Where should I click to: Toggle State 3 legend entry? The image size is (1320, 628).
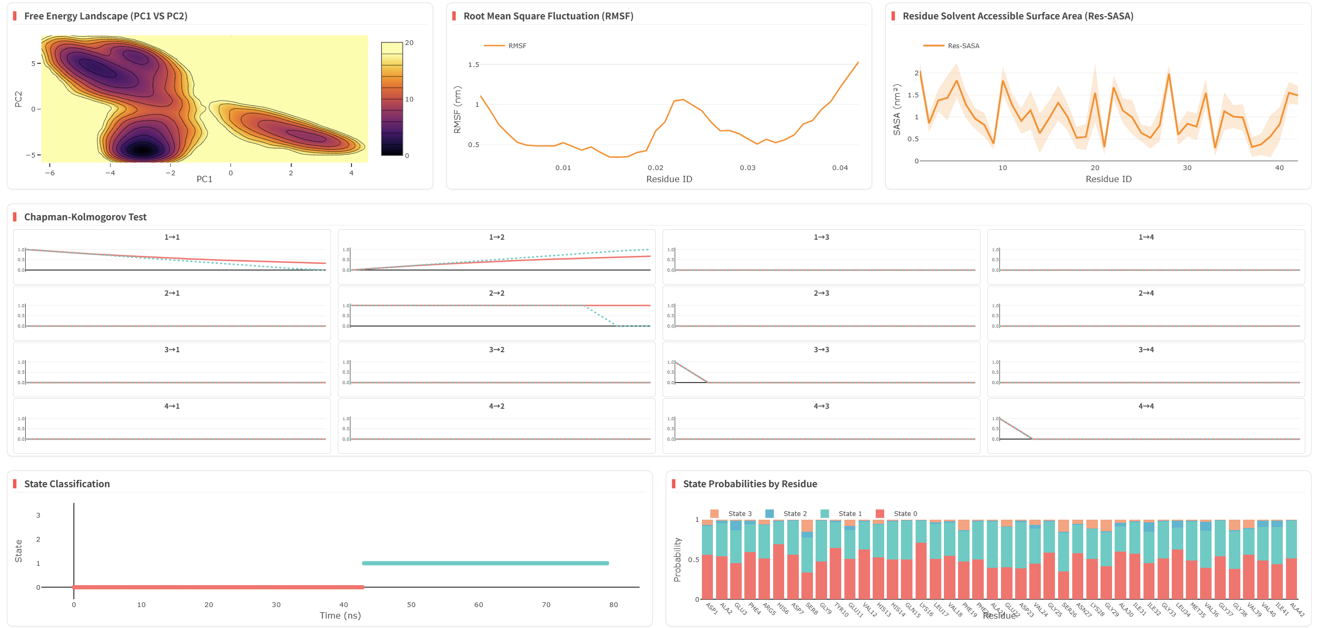click(x=739, y=513)
